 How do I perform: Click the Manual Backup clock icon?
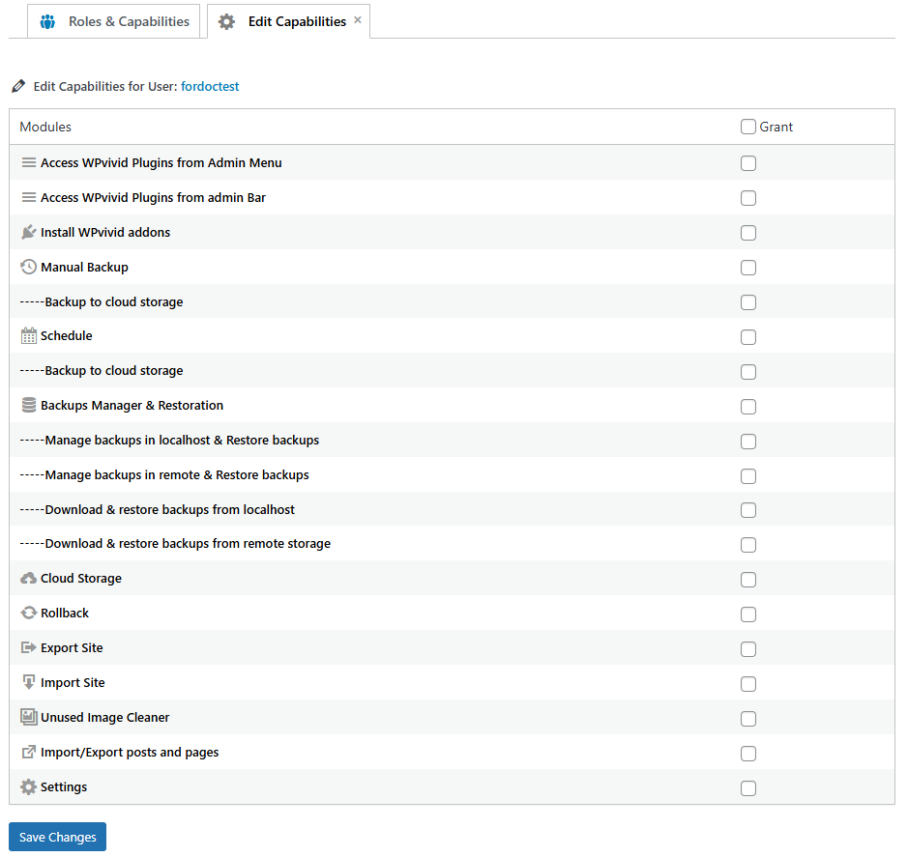tap(28, 267)
